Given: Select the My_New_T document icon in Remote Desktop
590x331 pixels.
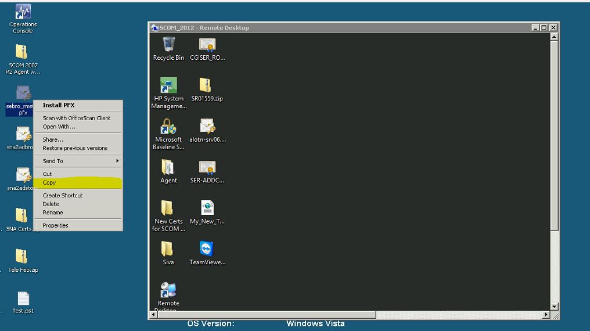Looking at the screenshot, I should pos(207,208).
